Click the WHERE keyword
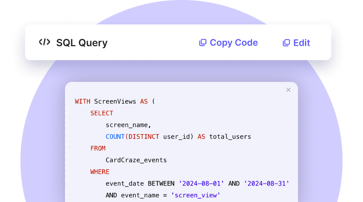Screen dimensions: 363x202 coord(100,172)
